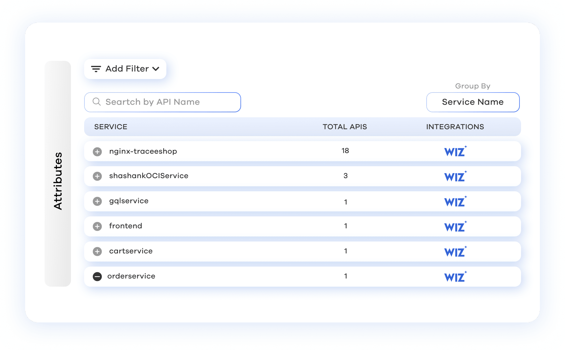
Task: Click the Wiz icon in frontend row
Action: tap(455, 227)
